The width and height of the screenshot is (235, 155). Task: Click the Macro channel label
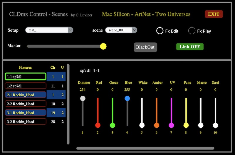[x=202, y=82]
